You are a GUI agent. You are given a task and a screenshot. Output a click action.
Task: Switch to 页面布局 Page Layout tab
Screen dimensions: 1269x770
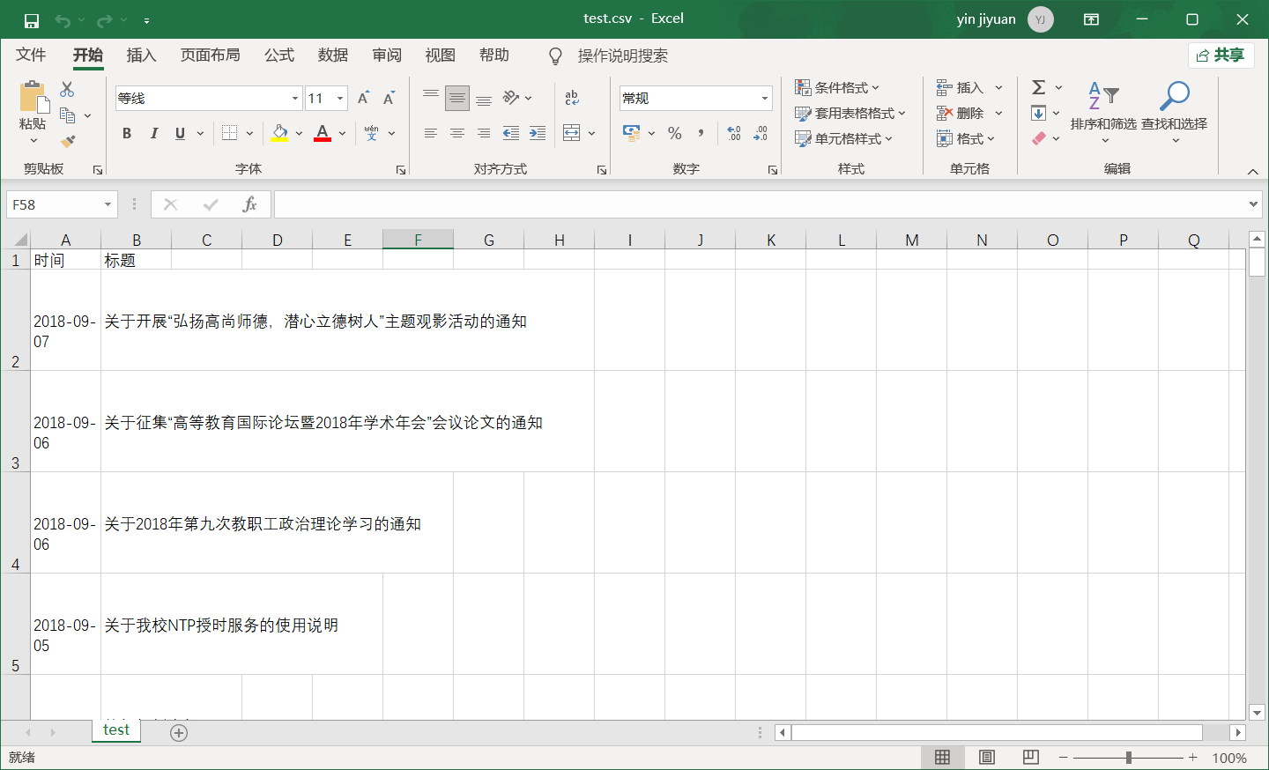(210, 56)
